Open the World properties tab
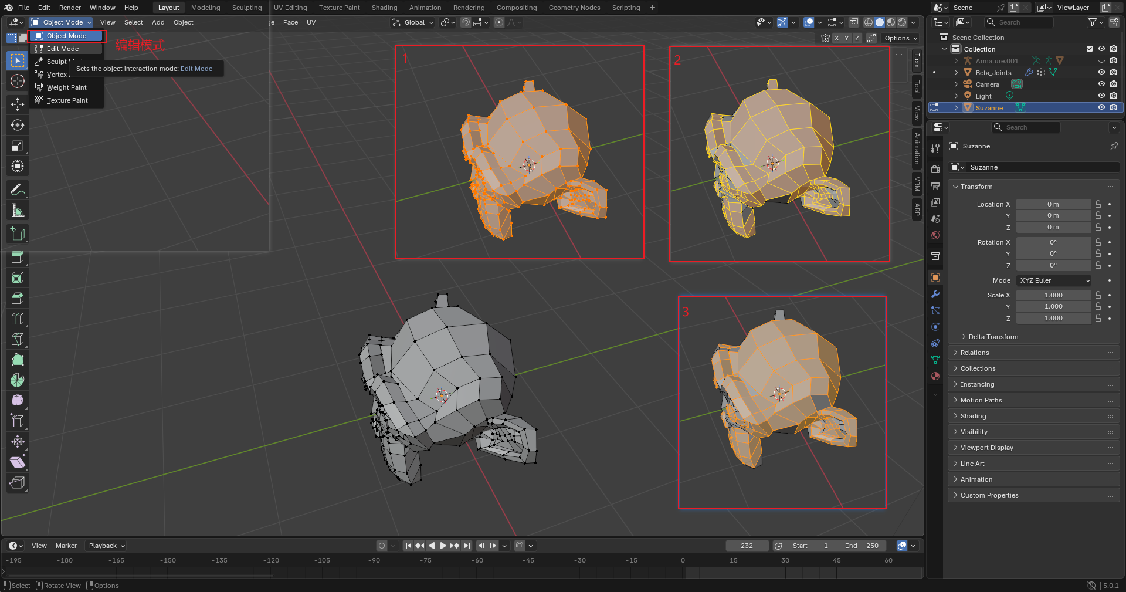This screenshot has height=592, width=1126. click(935, 235)
